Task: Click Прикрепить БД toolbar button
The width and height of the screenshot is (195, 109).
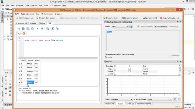Action: (x=150, y=18)
